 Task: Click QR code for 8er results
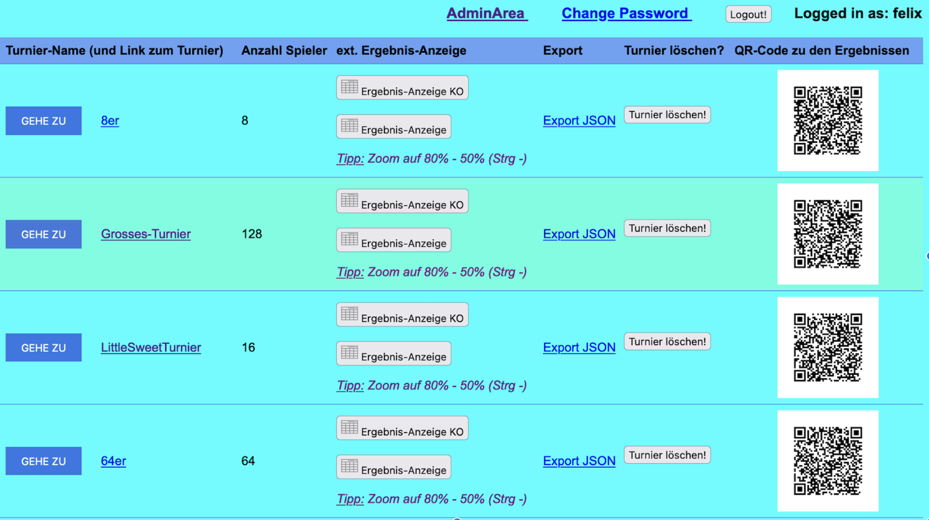[x=827, y=121]
